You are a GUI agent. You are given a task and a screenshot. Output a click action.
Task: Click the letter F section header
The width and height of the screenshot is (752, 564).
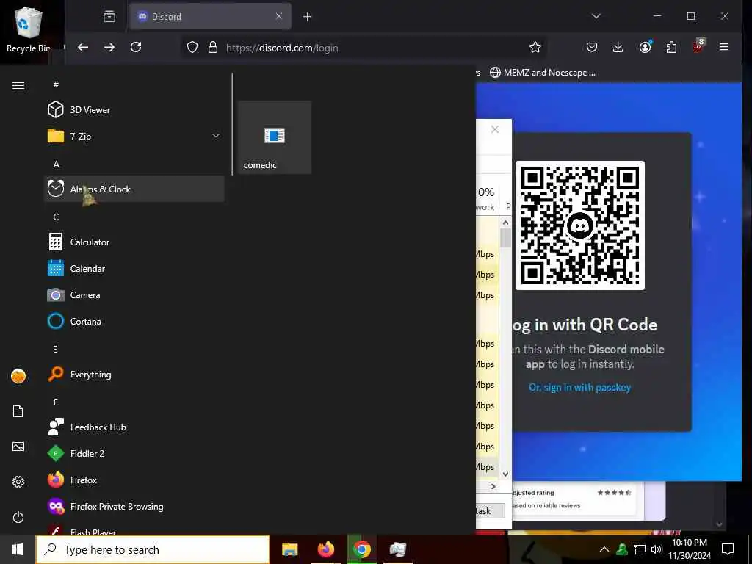click(56, 402)
